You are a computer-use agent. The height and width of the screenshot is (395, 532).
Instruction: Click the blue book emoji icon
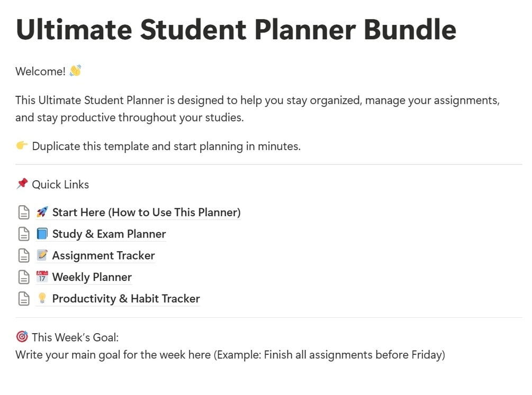[x=42, y=234]
